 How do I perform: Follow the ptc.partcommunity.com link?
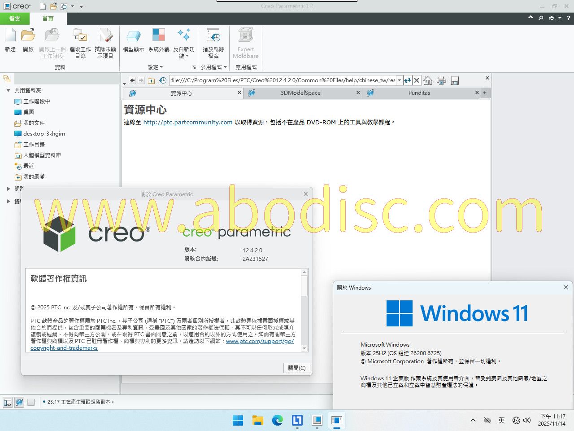(x=187, y=122)
